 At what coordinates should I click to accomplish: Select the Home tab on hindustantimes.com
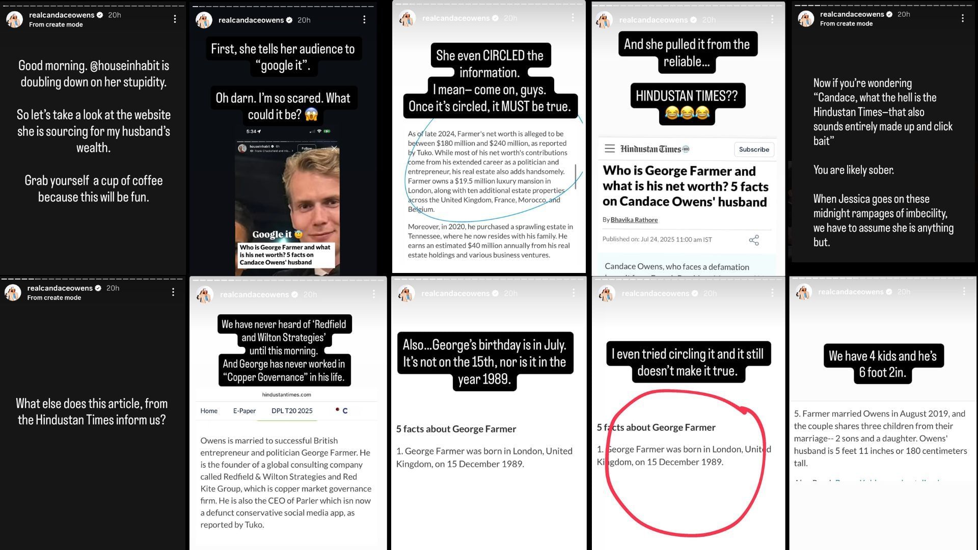tap(209, 410)
